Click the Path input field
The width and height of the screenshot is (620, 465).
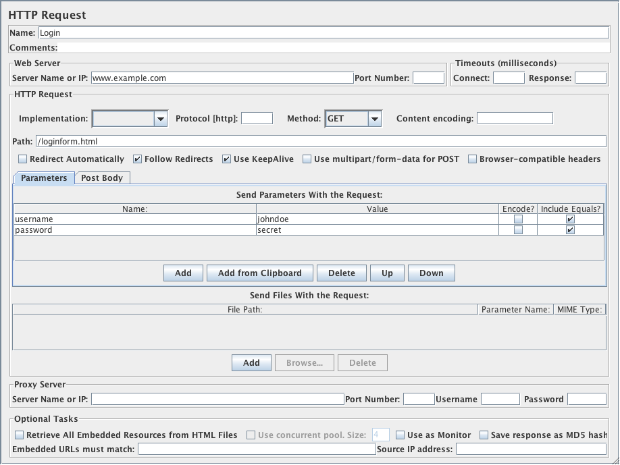click(321, 142)
